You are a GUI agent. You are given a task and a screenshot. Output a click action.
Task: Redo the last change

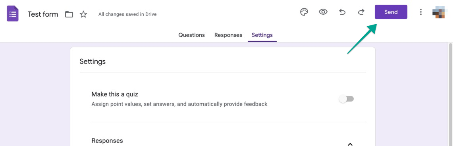click(x=361, y=12)
